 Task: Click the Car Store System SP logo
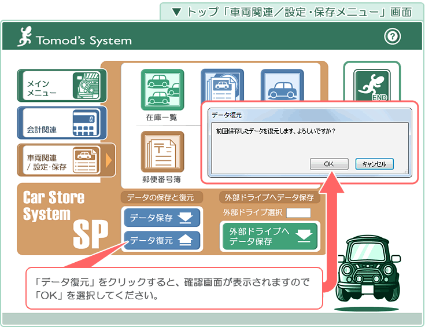(65, 219)
